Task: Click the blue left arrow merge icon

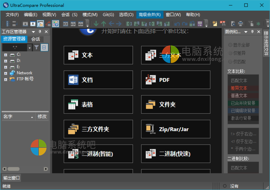Action: [111, 24]
